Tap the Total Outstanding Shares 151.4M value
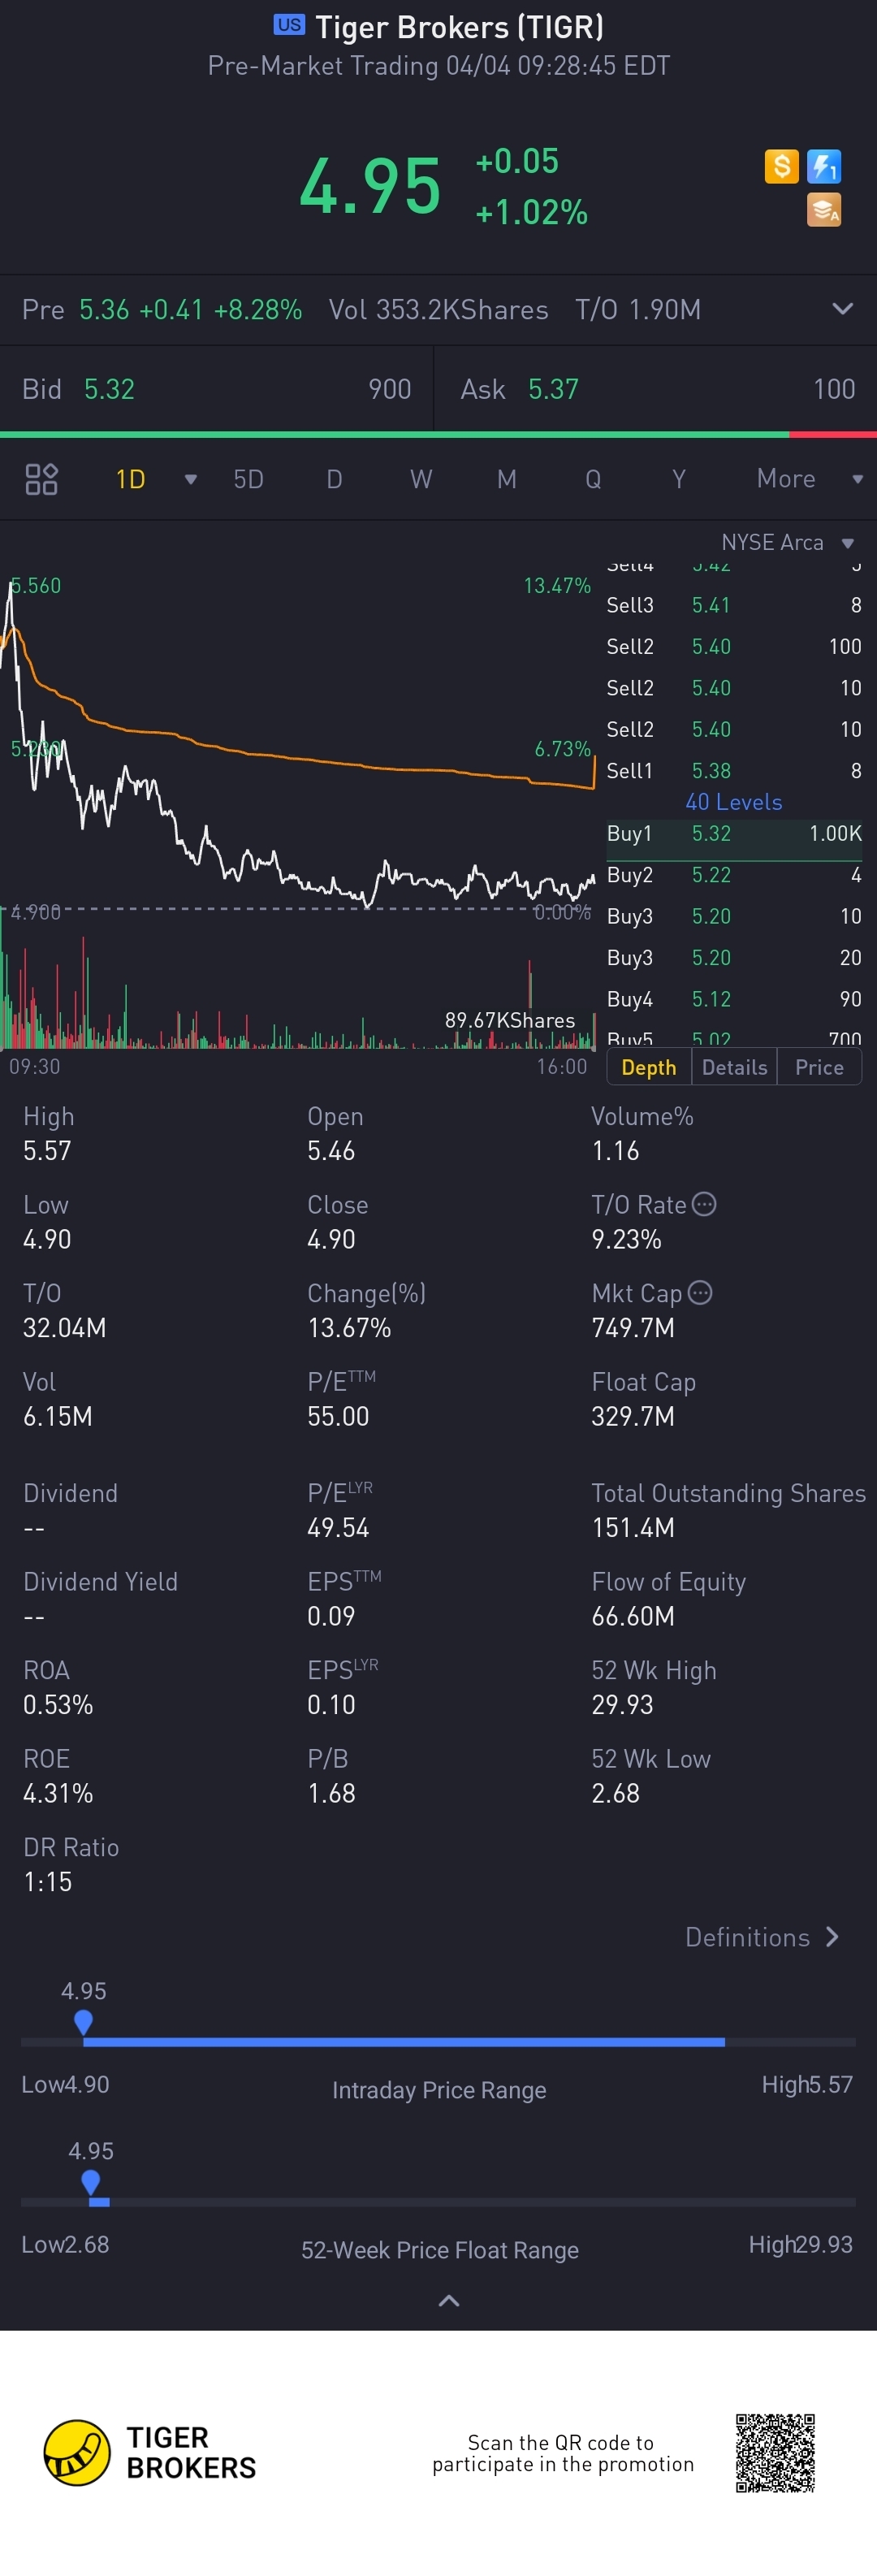The image size is (877, 2576). (x=633, y=1528)
